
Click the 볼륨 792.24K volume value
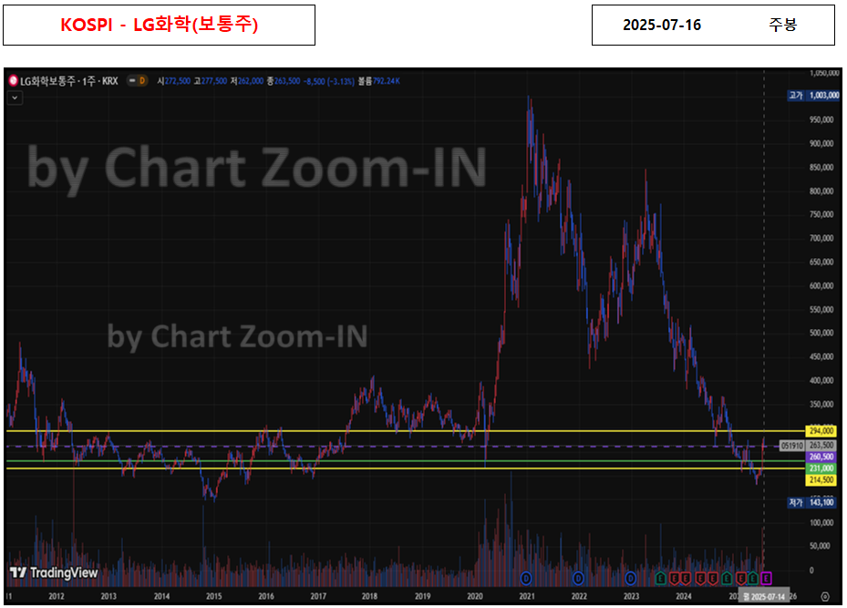(378, 81)
